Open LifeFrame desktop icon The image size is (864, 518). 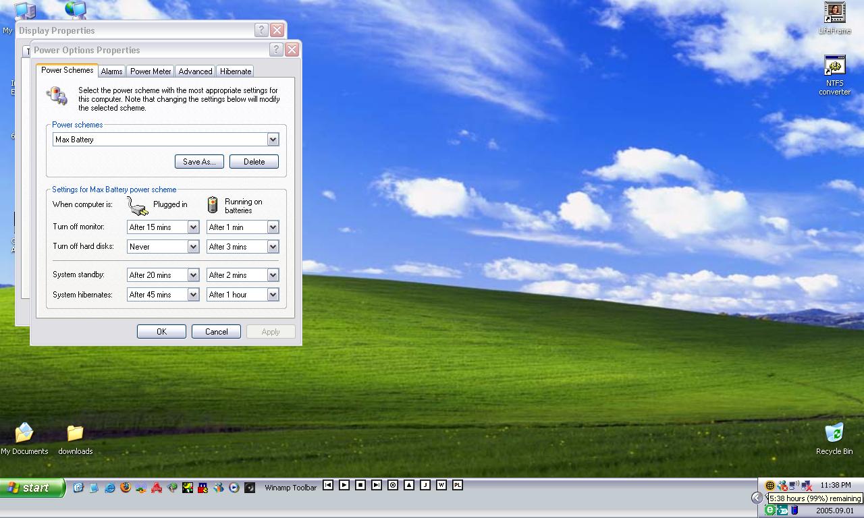click(835, 18)
